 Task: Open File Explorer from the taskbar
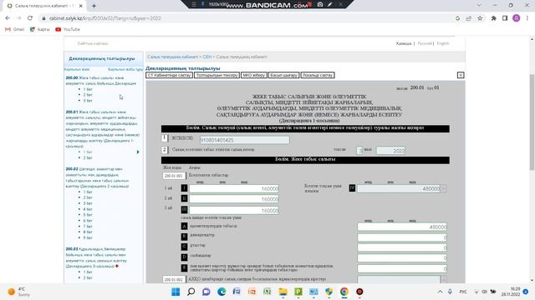pyautogui.click(x=283, y=292)
